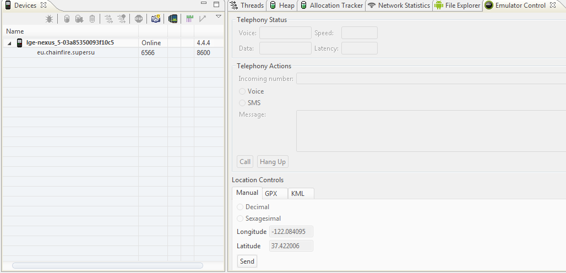The image size is (566, 273).
Task: Click the Send location button
Action: [247, 261]
